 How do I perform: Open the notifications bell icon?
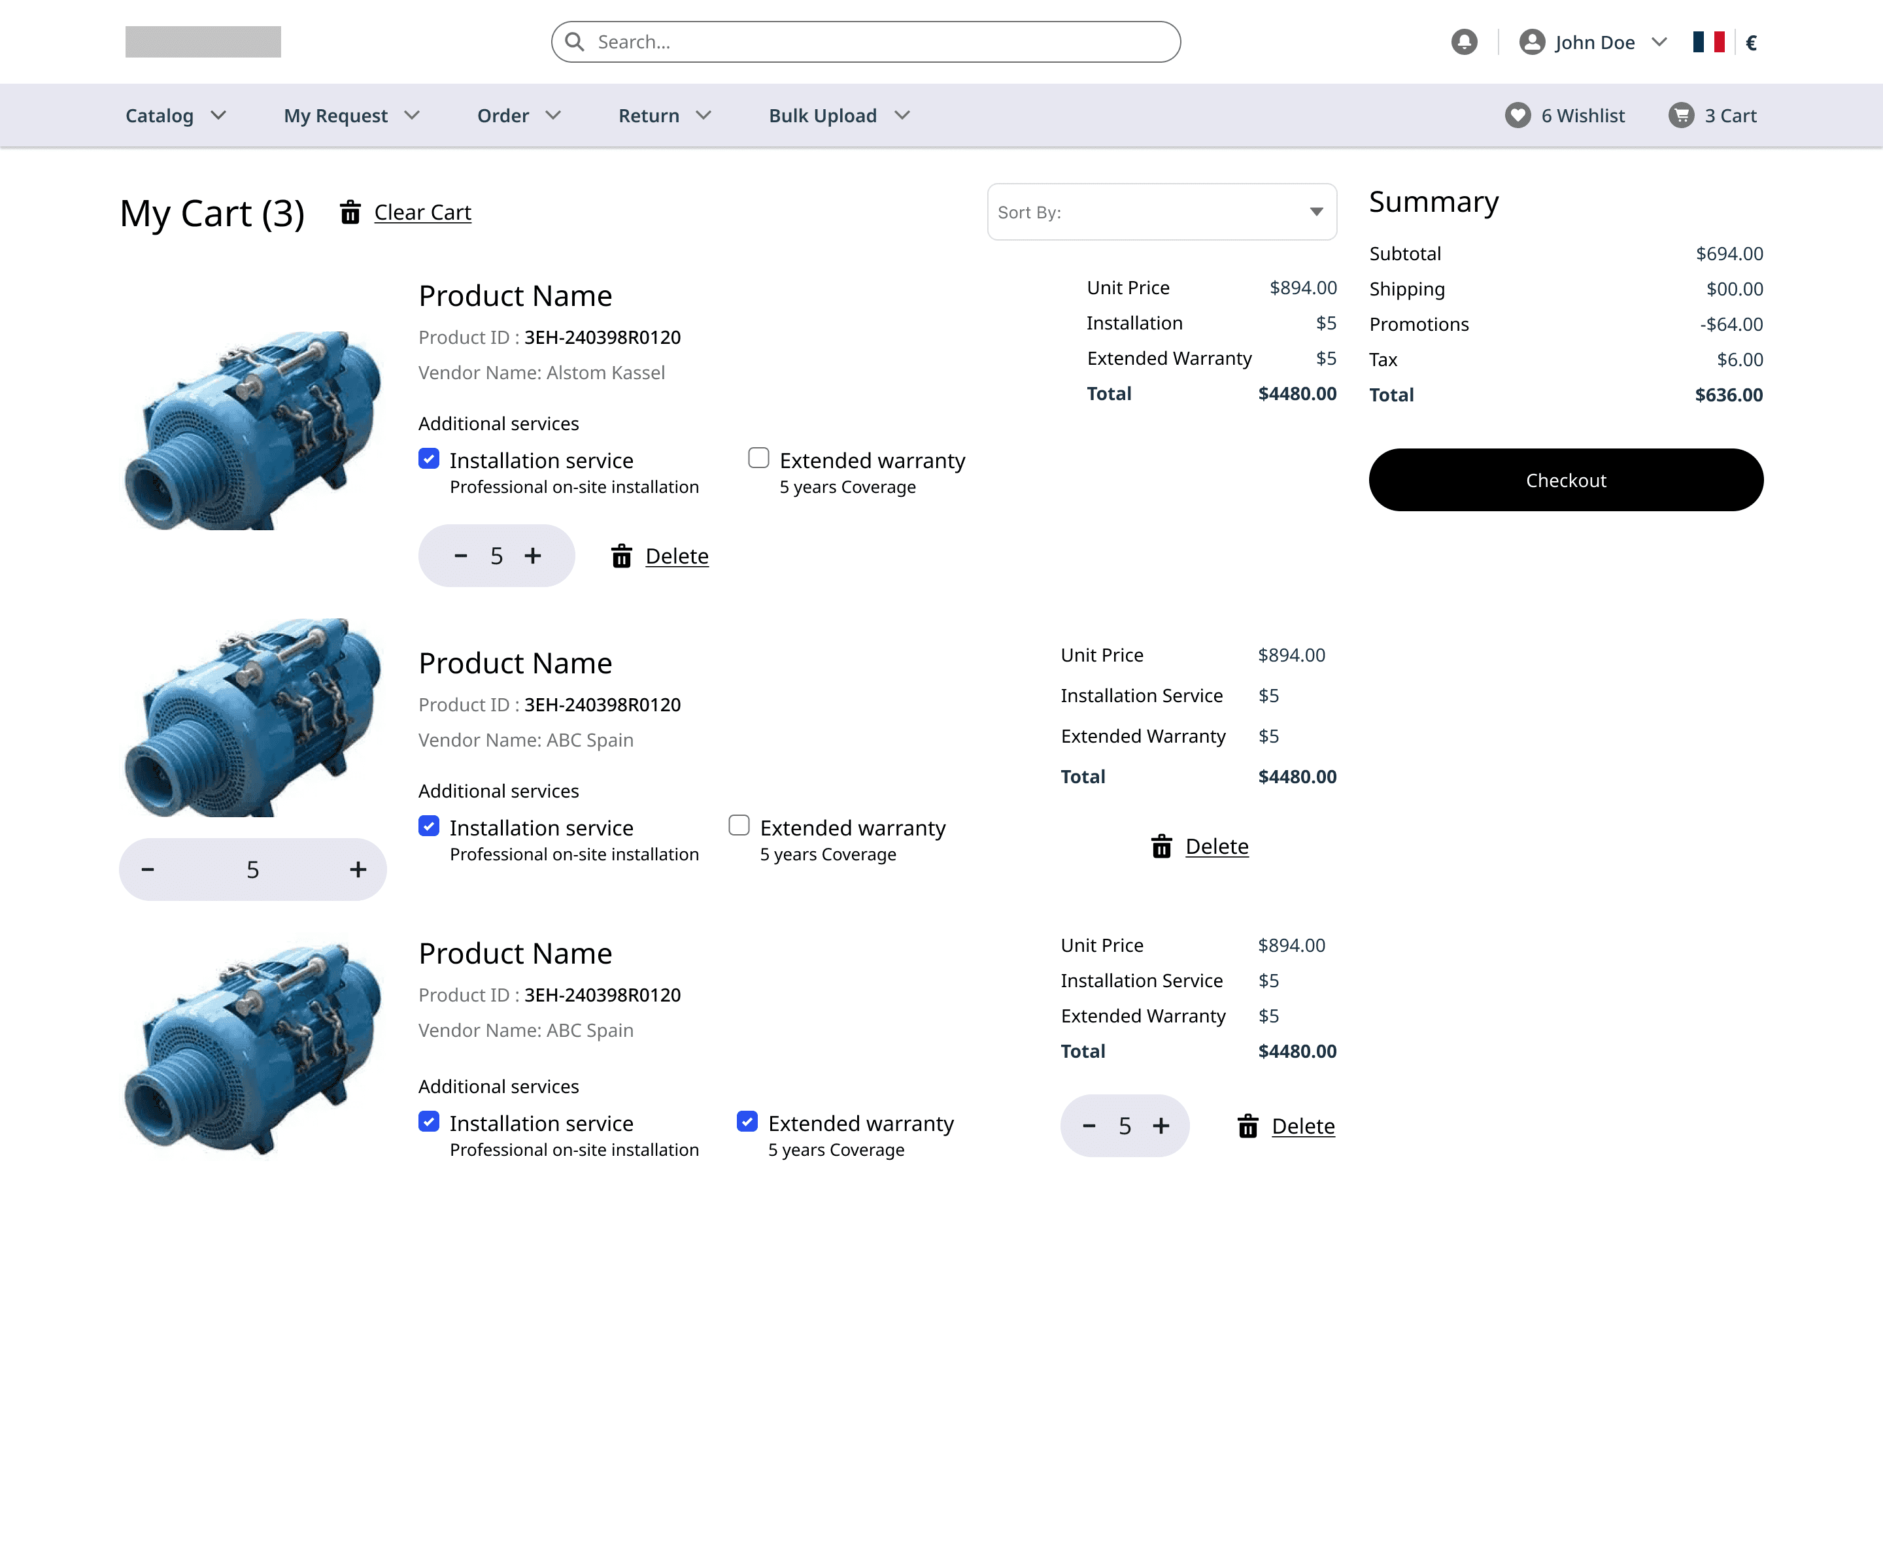pos(1464,42)
